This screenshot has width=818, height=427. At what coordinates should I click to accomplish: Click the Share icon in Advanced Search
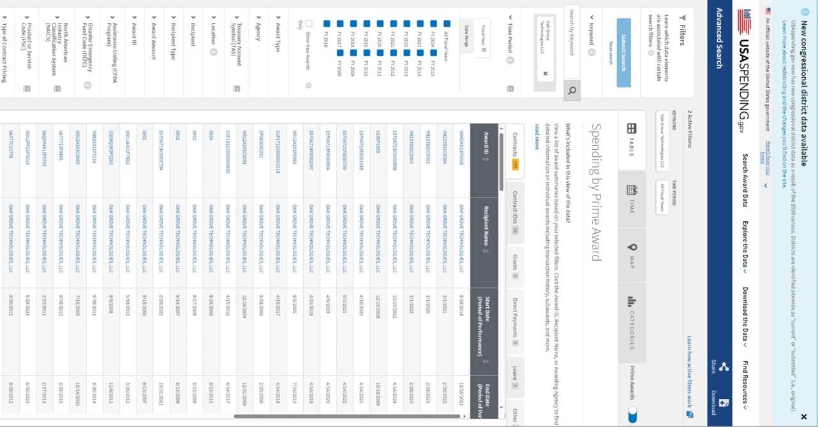pos(723,367)
